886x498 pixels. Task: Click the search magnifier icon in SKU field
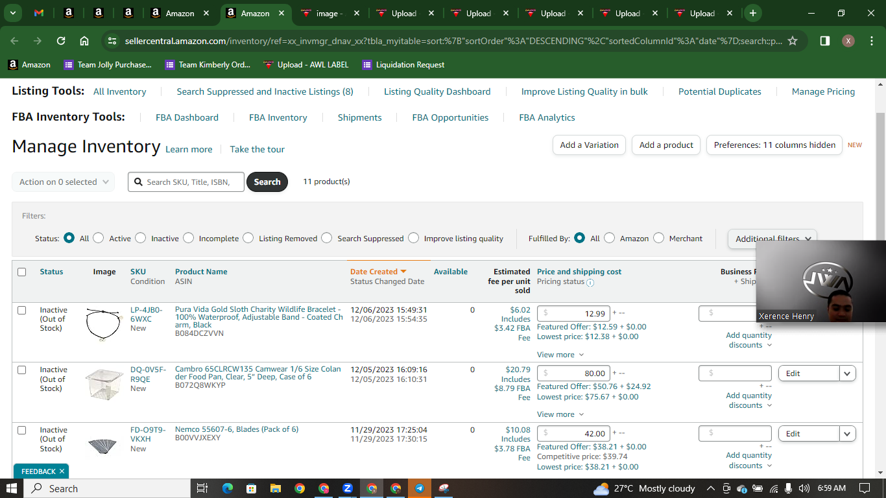tap(138, 182)
